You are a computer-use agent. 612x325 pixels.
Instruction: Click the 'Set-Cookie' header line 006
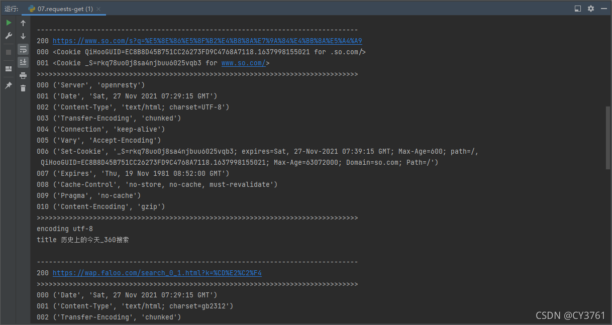[258, 152]
